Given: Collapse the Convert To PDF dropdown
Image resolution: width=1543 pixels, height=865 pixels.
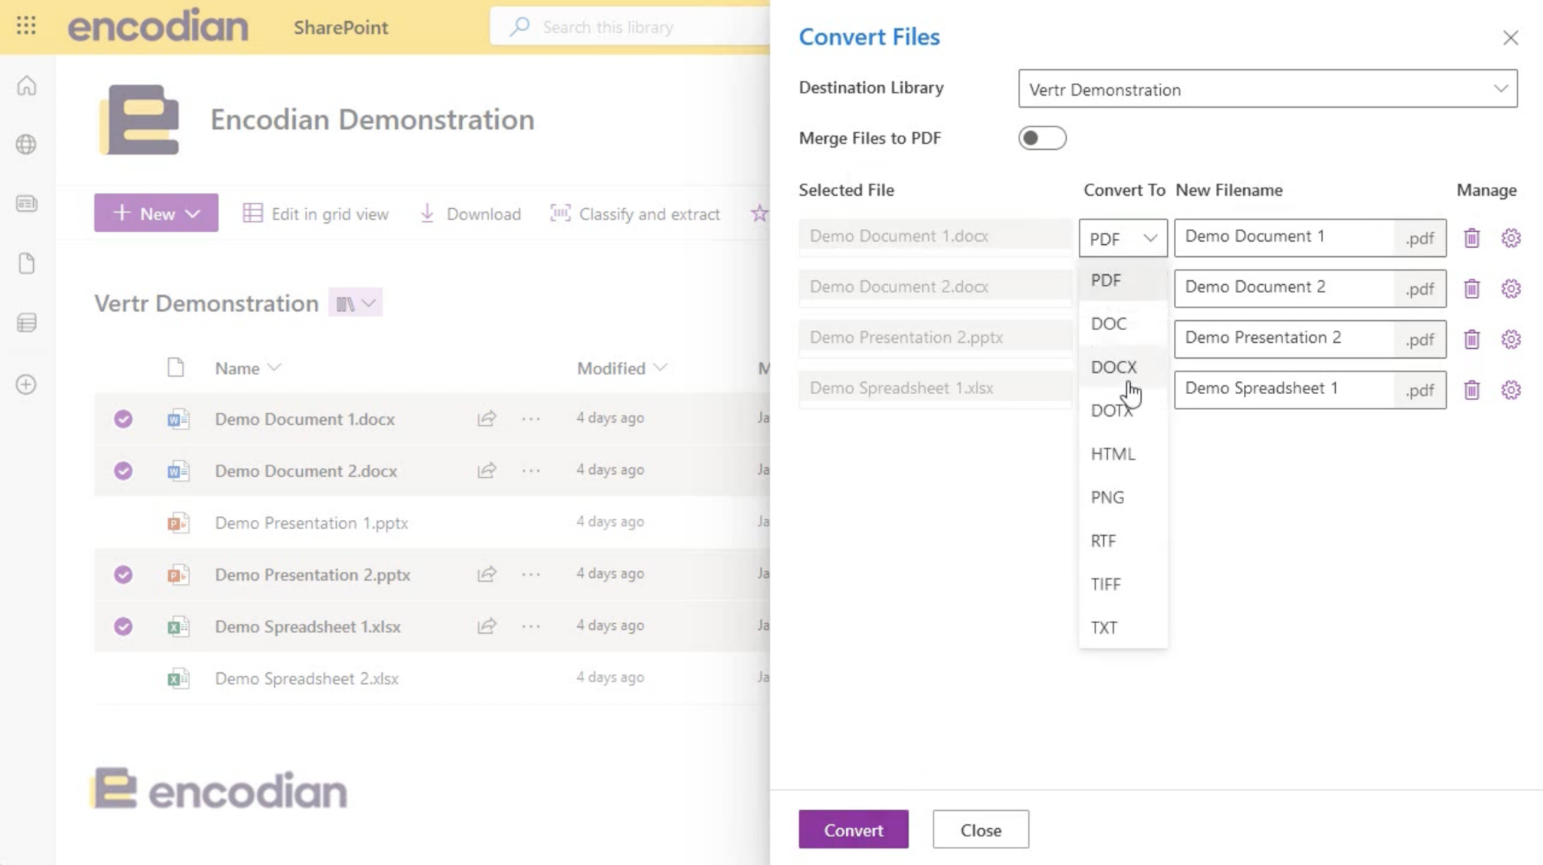Looking at the screenshot, I should pyautogui.click(x=1123, y=238).
